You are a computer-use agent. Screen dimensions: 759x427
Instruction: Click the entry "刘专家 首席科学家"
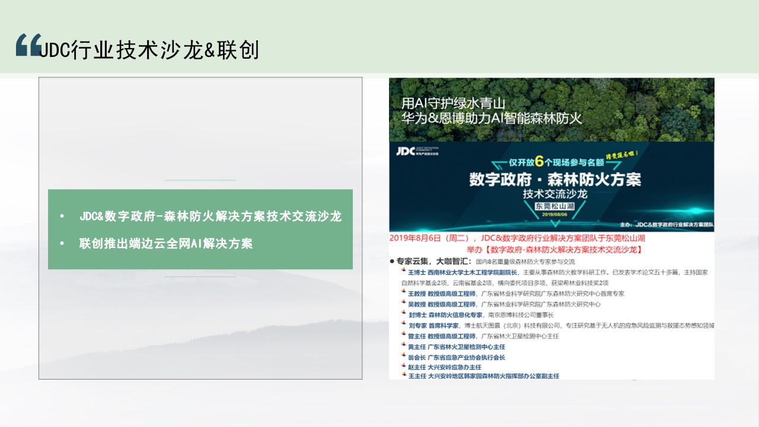tap(433, 326)
